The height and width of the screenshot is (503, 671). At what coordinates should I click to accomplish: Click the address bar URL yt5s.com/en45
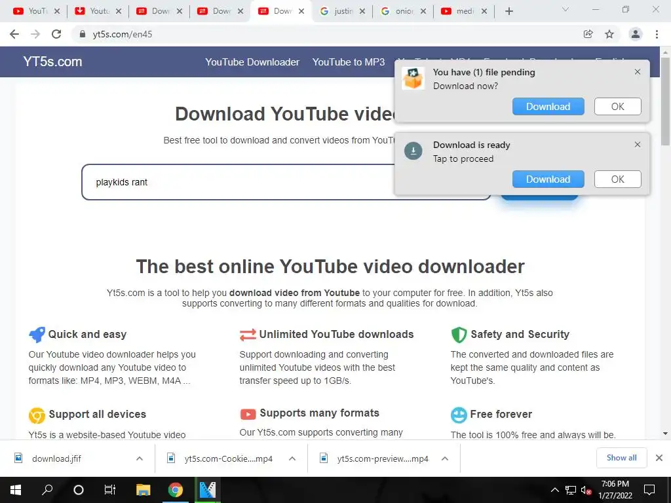(x=123, y=34)
